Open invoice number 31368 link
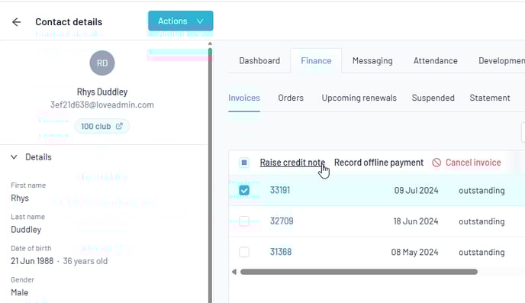Image resolution: width=525 pixels, height=303 pixels. 281,252
